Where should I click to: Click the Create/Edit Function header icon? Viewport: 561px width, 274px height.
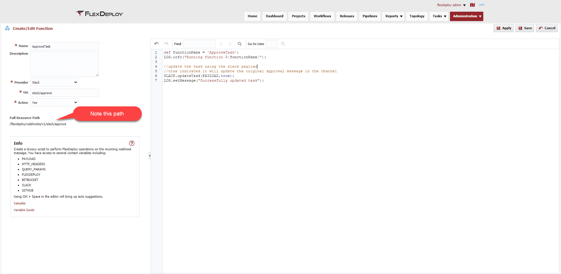tap(7, 28)
